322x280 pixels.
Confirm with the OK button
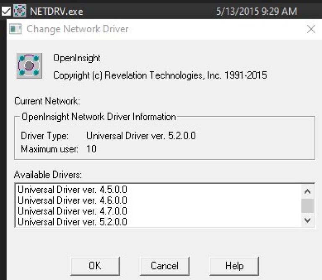95,266
